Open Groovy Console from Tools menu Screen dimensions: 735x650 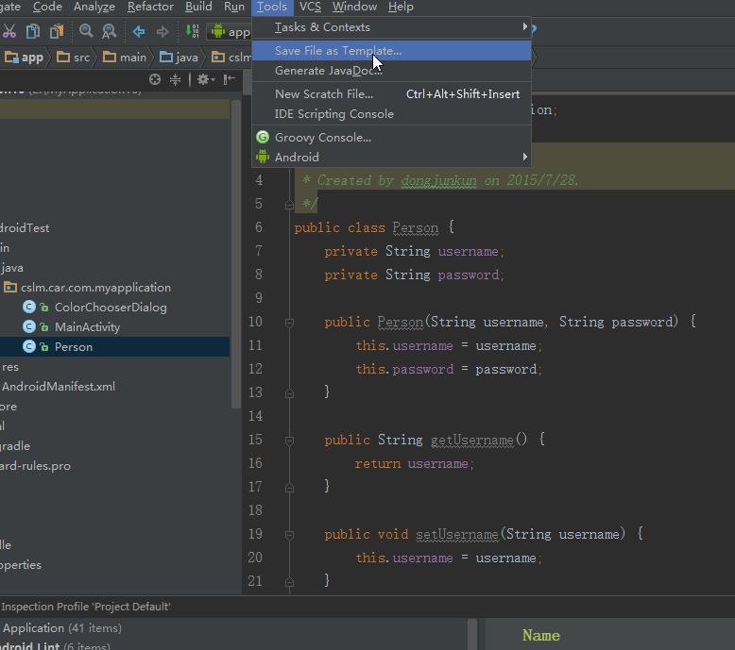click(322, 137)
